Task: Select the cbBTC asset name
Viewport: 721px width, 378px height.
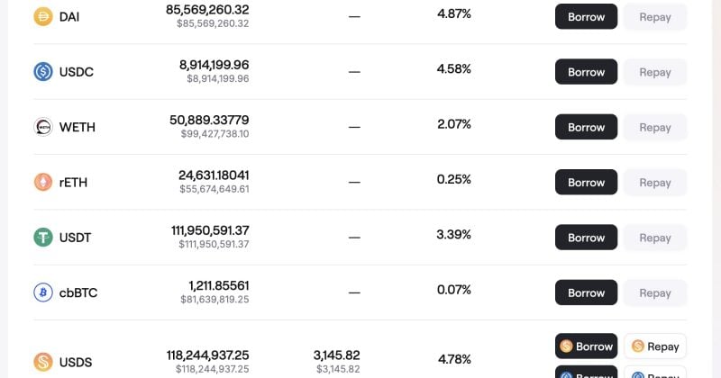Action: click(78, 293)
